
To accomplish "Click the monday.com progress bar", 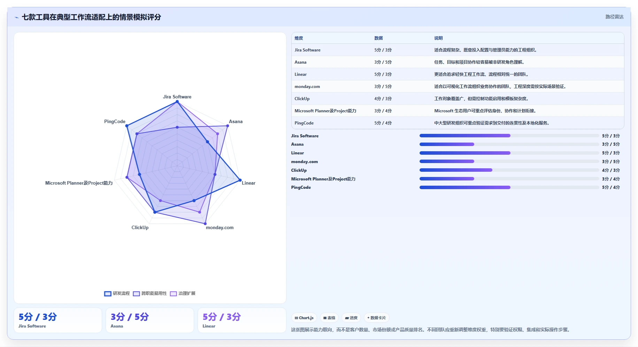I will tap(509, 161).
